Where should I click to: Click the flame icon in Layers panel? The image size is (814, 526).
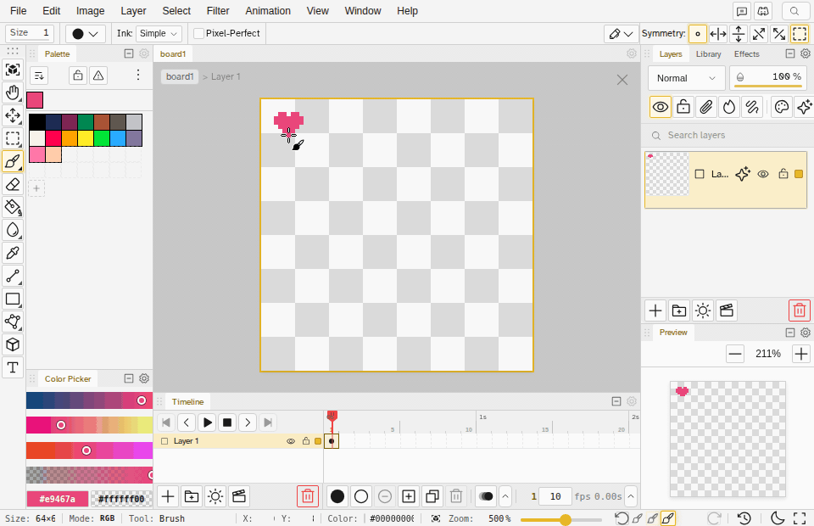(729, 107)
